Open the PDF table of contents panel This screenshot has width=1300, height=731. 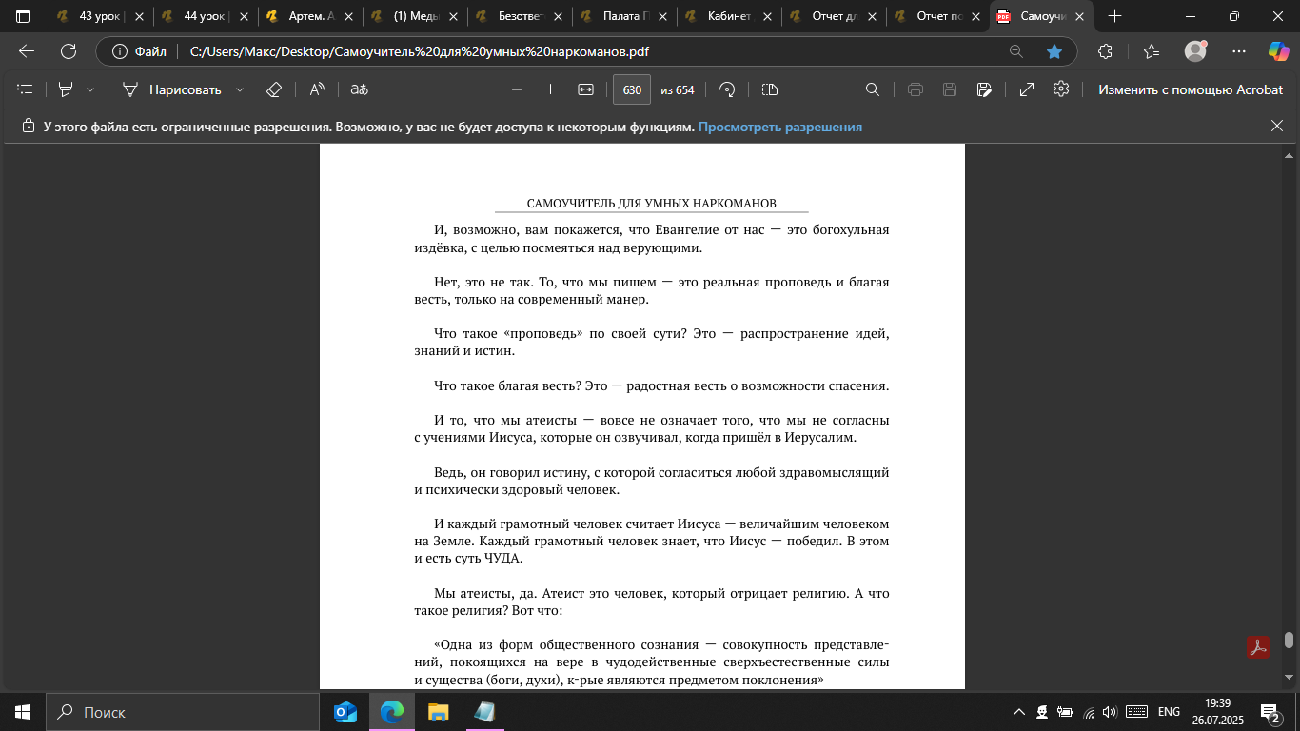click(26, 89)
